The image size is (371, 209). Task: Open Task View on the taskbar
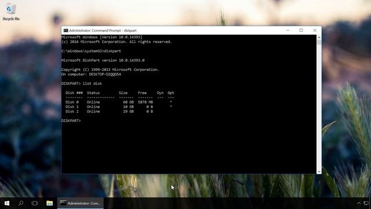[35, 203]
